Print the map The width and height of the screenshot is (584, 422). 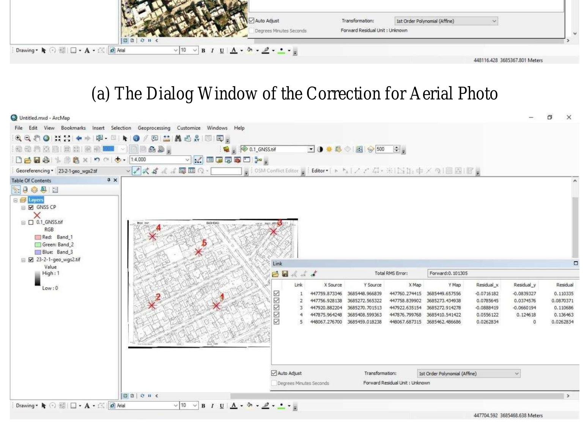[x=46, y=160]
